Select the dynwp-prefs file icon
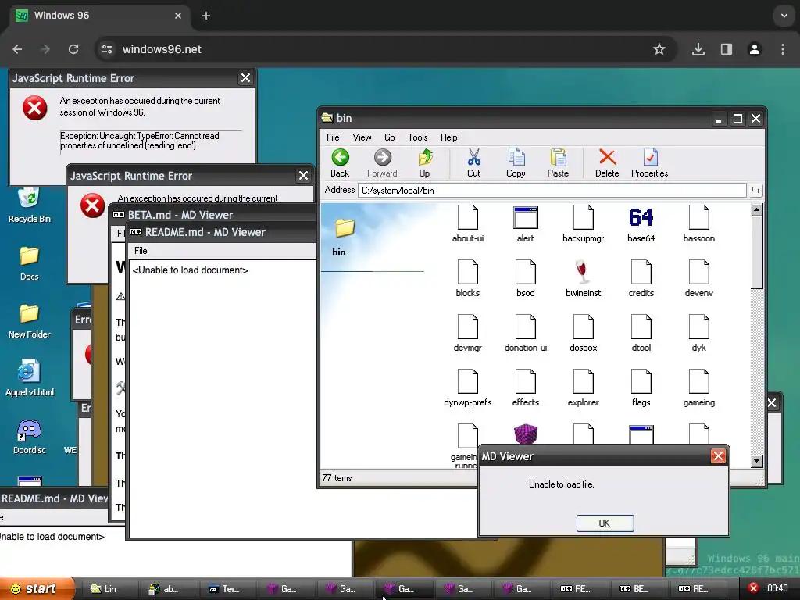This screenshot has height=600, width=800. (x=468, y=381)
